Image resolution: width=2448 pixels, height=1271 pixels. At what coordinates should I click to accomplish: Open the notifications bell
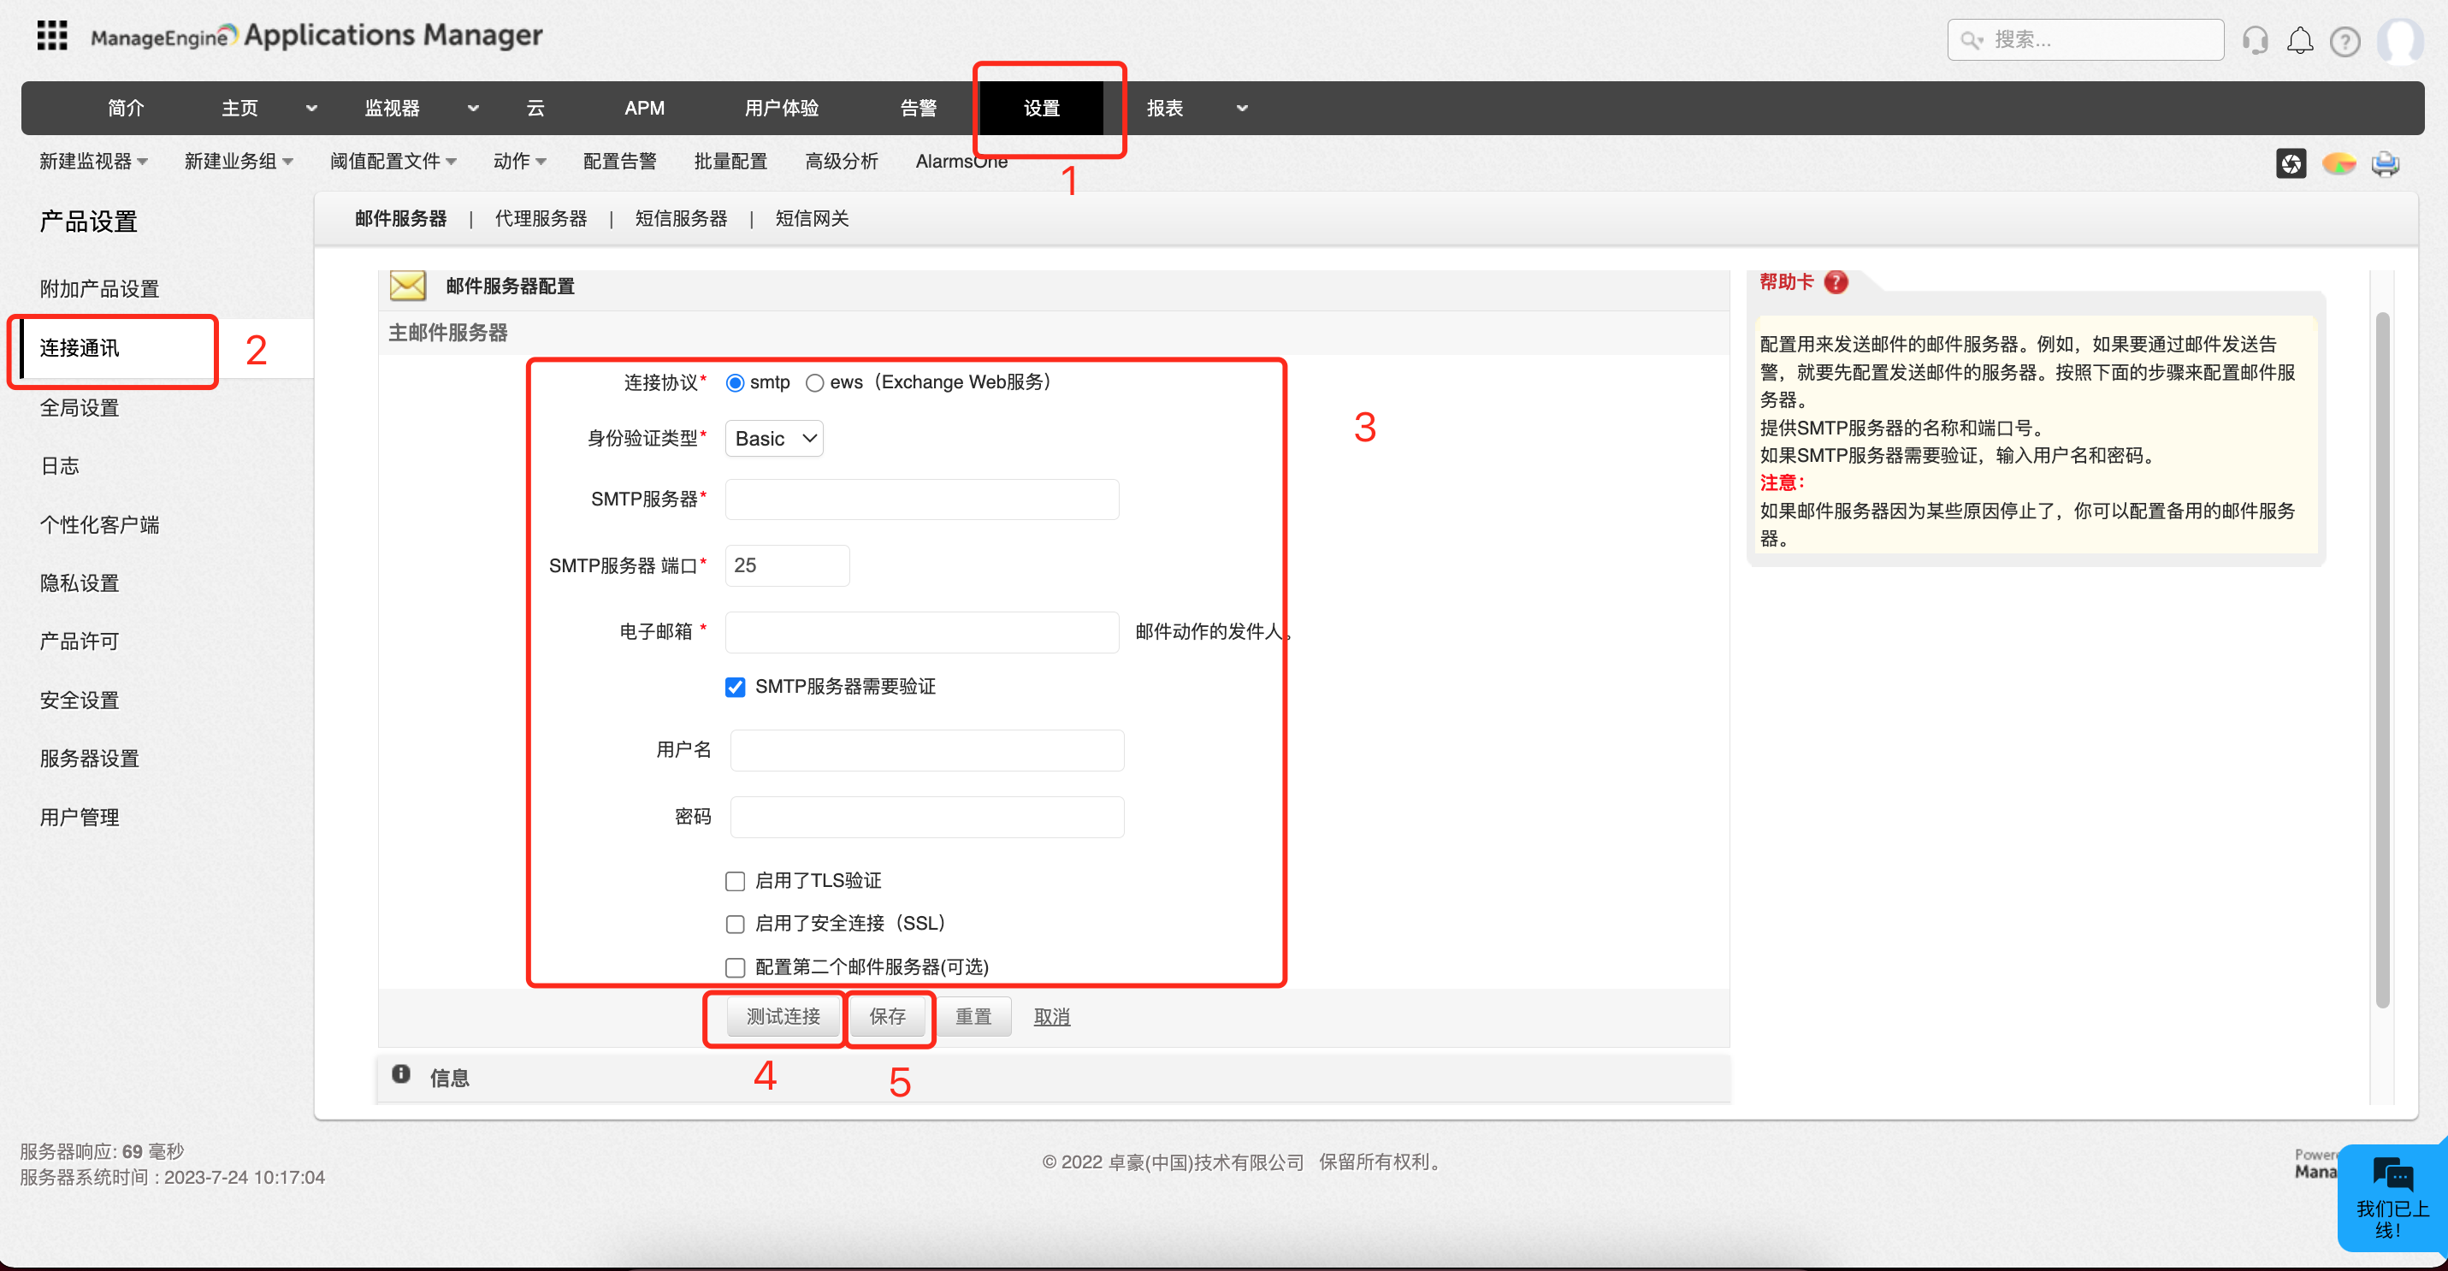point(2299,41)
